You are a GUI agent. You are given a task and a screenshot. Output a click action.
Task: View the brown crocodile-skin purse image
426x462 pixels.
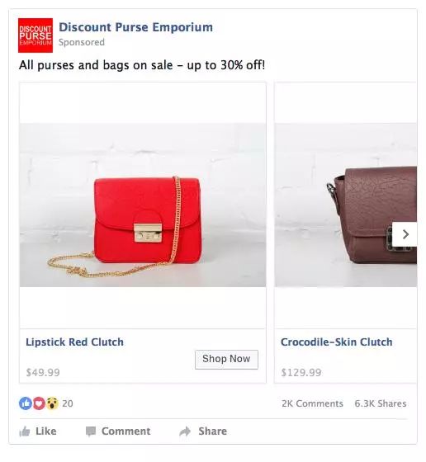click(346, 205)
